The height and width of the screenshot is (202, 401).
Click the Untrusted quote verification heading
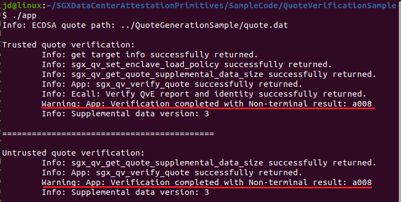pyautogui.click(x=73, y=153)
